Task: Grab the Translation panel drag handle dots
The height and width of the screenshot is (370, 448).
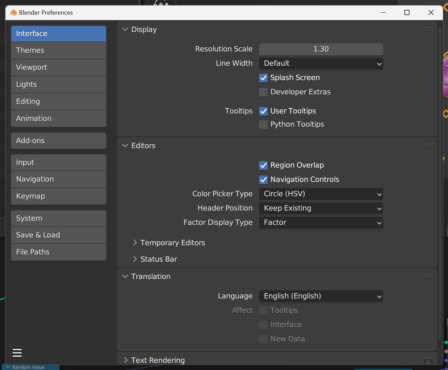Action: tap(429, 276)
